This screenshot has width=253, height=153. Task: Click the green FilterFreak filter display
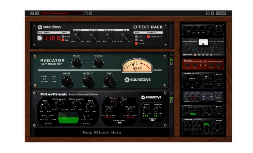(x=68, y=118)
